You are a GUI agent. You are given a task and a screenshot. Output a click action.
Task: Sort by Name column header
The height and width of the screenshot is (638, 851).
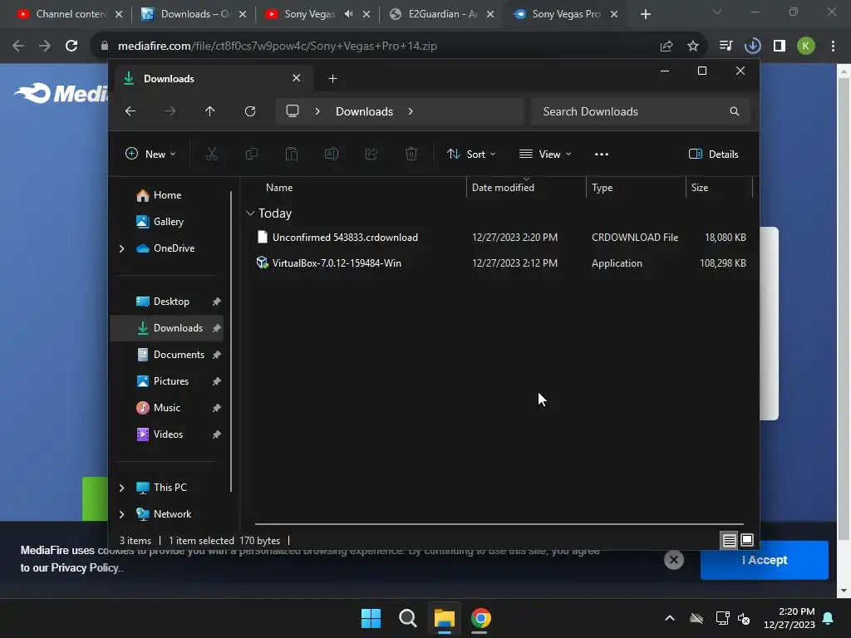[279, 188]
